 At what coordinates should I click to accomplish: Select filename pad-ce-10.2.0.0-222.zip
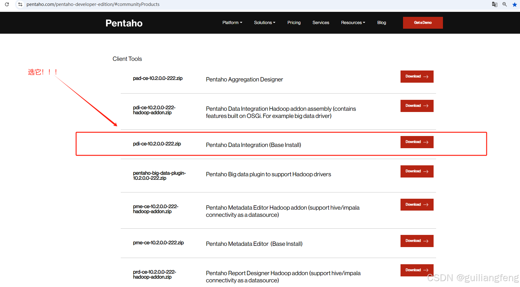coord(158,78)
